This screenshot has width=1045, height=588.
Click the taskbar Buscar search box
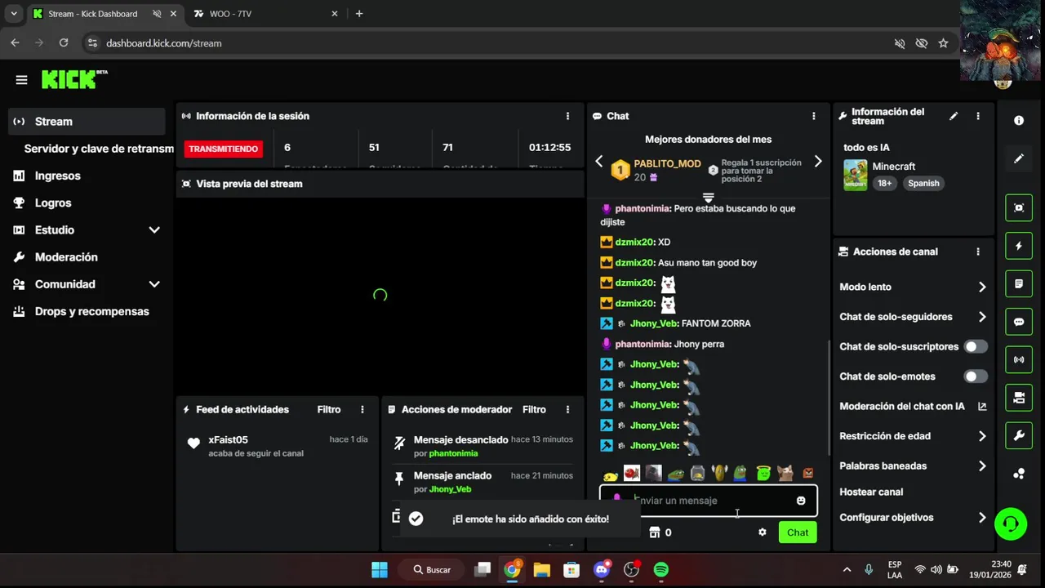pyautogui.click(x=432, y=569)
